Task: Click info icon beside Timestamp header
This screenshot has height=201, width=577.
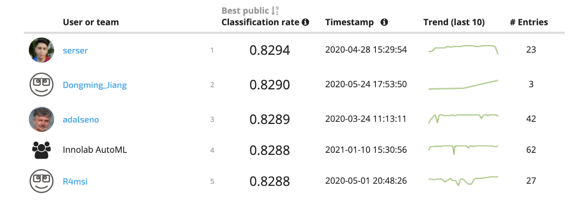Action: tap(384, 22)
